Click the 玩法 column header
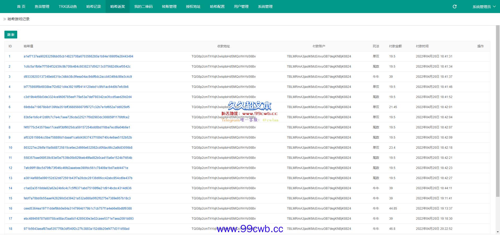 point(376,46)
